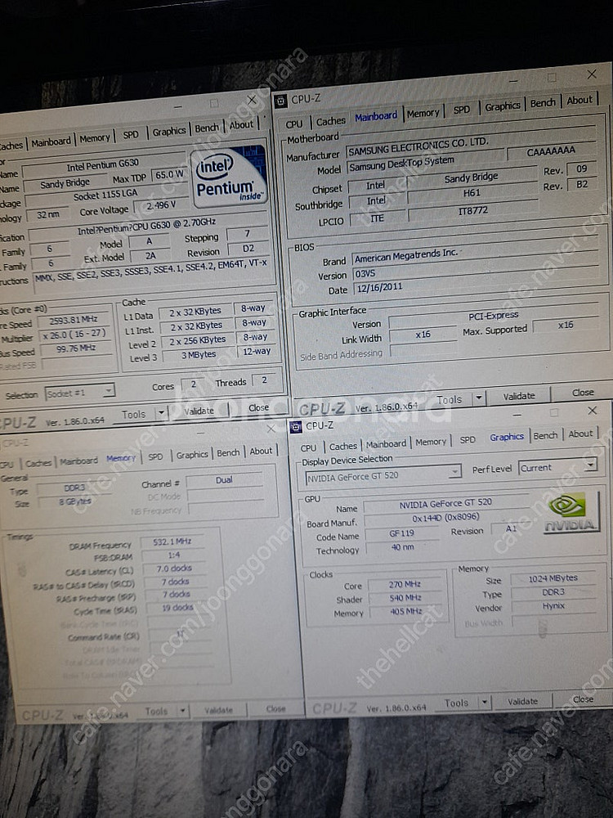Click Validate button in Mainboard window
The image size is (613, 818).
[x=519, y=395]
